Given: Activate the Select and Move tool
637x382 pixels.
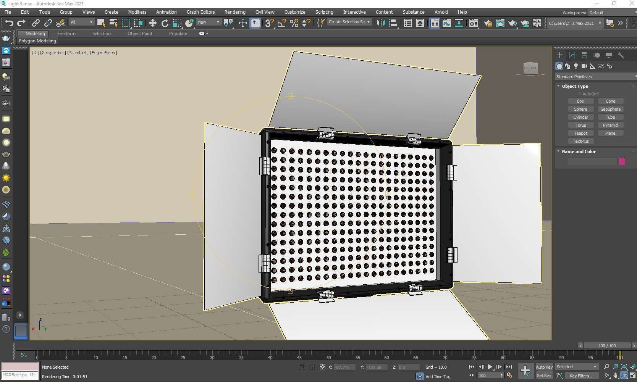Looking at the screenshot, I should point(153,23).
